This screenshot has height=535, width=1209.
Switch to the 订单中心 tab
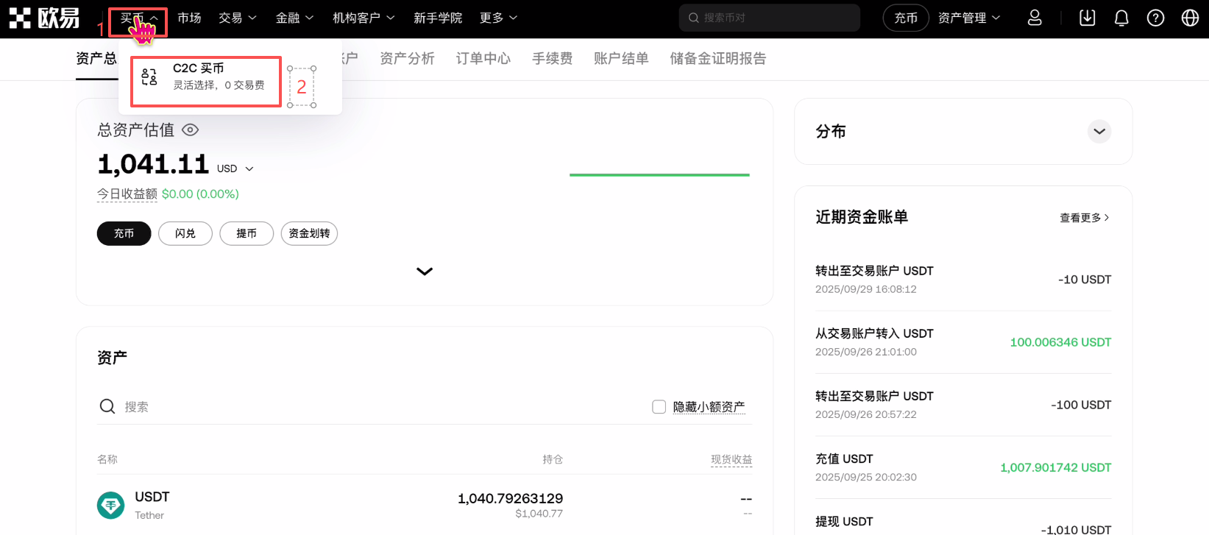point(483,58)
